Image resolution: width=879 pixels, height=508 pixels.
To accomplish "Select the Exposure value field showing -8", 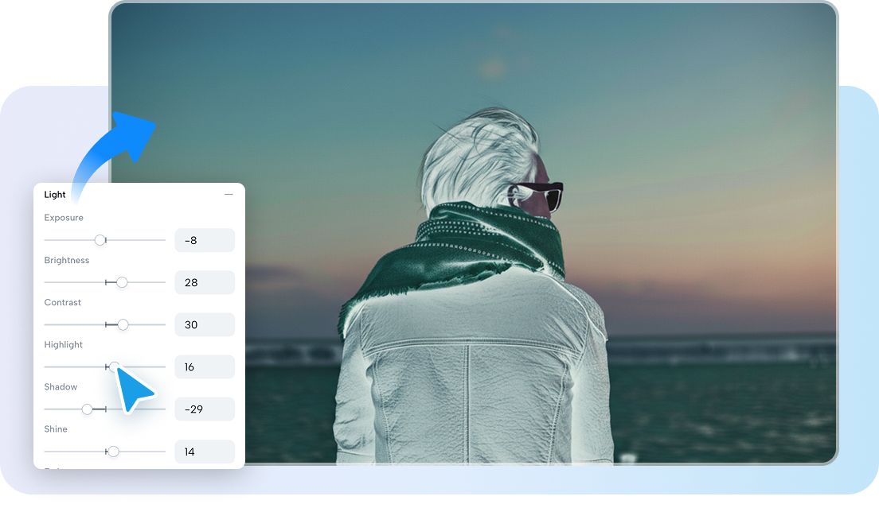I will 205,239.
